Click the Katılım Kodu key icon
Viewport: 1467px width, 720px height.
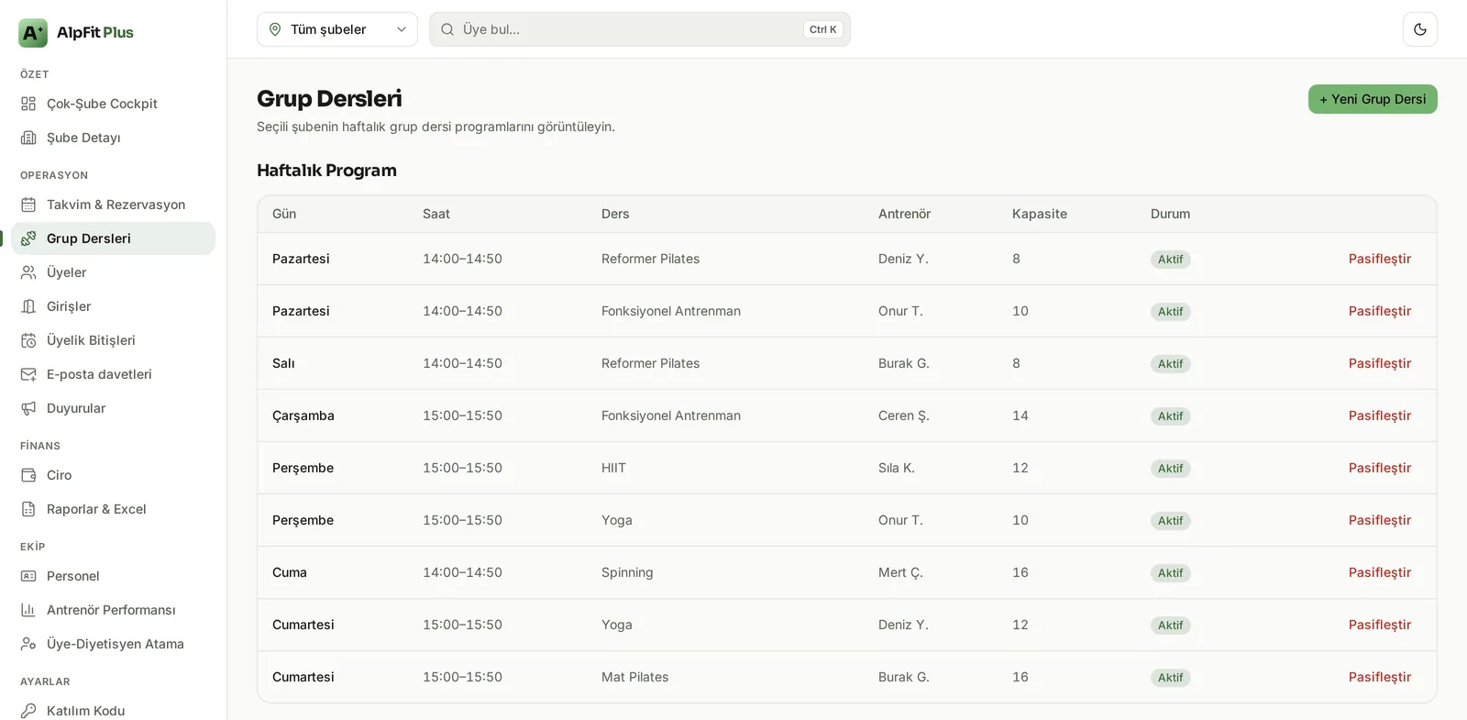(28, 711)
